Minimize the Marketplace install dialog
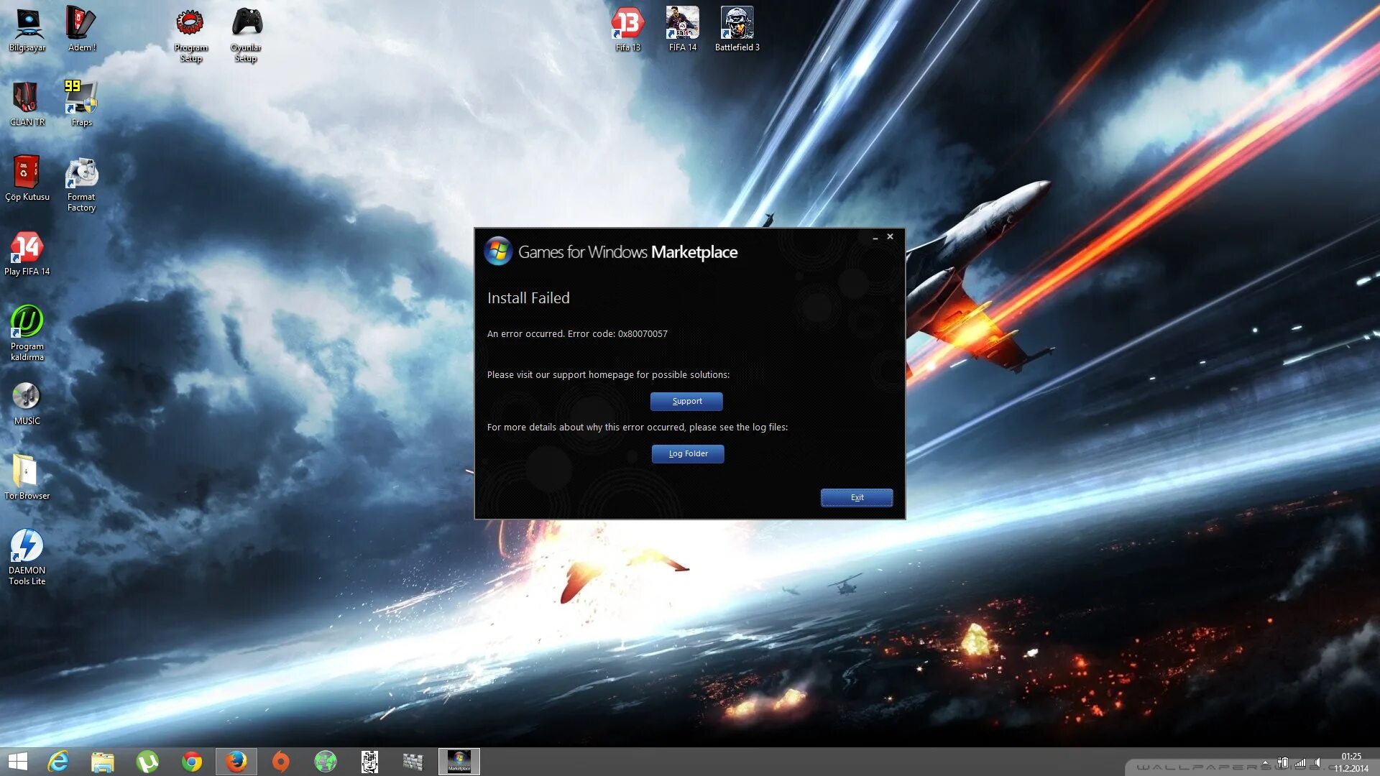1380x776 pixels. [x=875, y=236]
